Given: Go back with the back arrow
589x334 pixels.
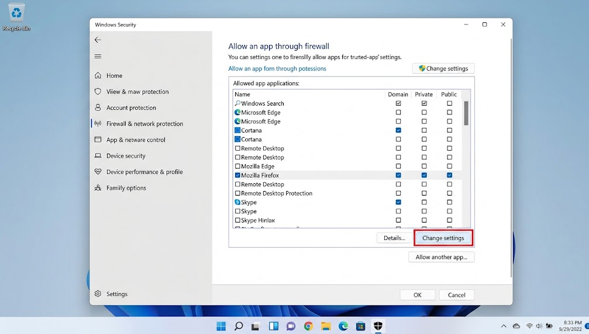Looking at the screenshot, I should point(98,40).
